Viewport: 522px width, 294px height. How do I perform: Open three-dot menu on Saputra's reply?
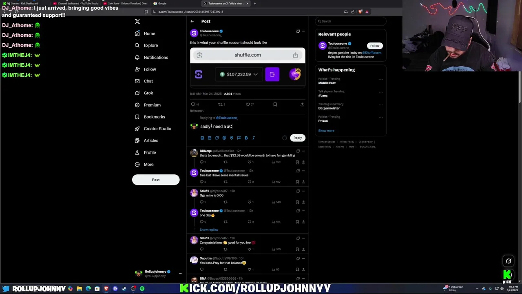[x=303, y=258]
